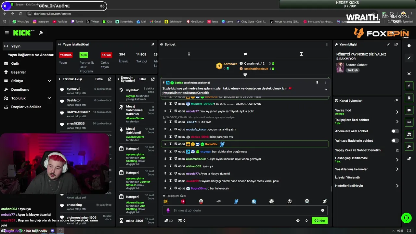Open Yayın in the left sidebar
This screenshot has width=416, height=234.
[28, 46]
